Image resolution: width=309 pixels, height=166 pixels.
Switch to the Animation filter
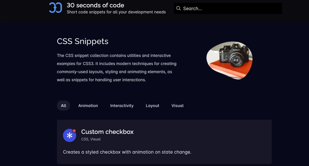tap(88, 106)
